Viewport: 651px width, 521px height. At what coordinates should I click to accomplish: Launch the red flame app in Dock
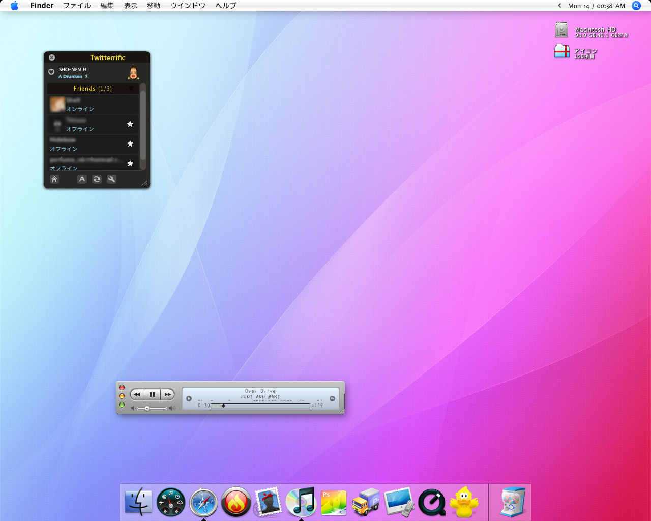point(236,502)
